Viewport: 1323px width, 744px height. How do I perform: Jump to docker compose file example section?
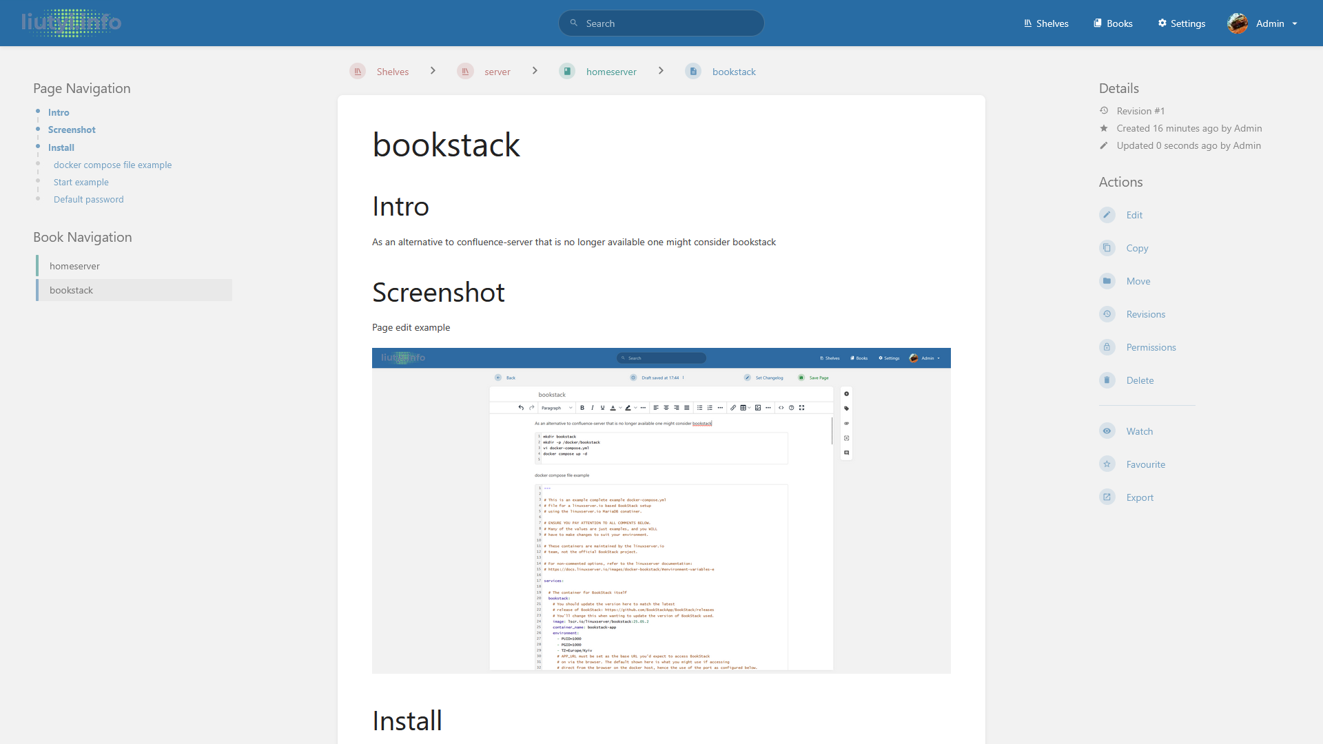click(112, 165)
